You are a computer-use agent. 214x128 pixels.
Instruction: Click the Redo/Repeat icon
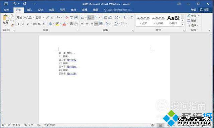point(24,4)
